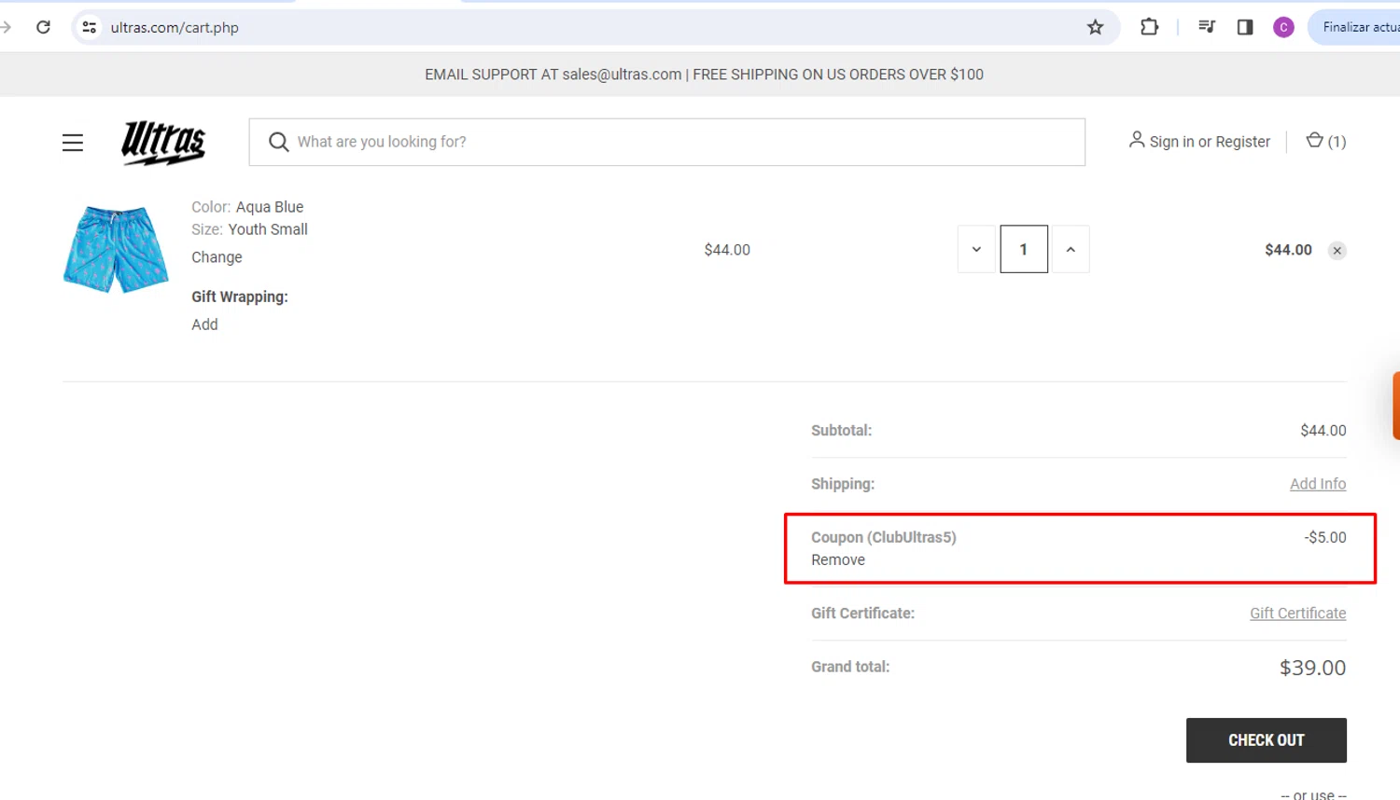Toggle the browser side panel icon
This screenshot has width=1400, height=800.
(x=1245, y=27)
